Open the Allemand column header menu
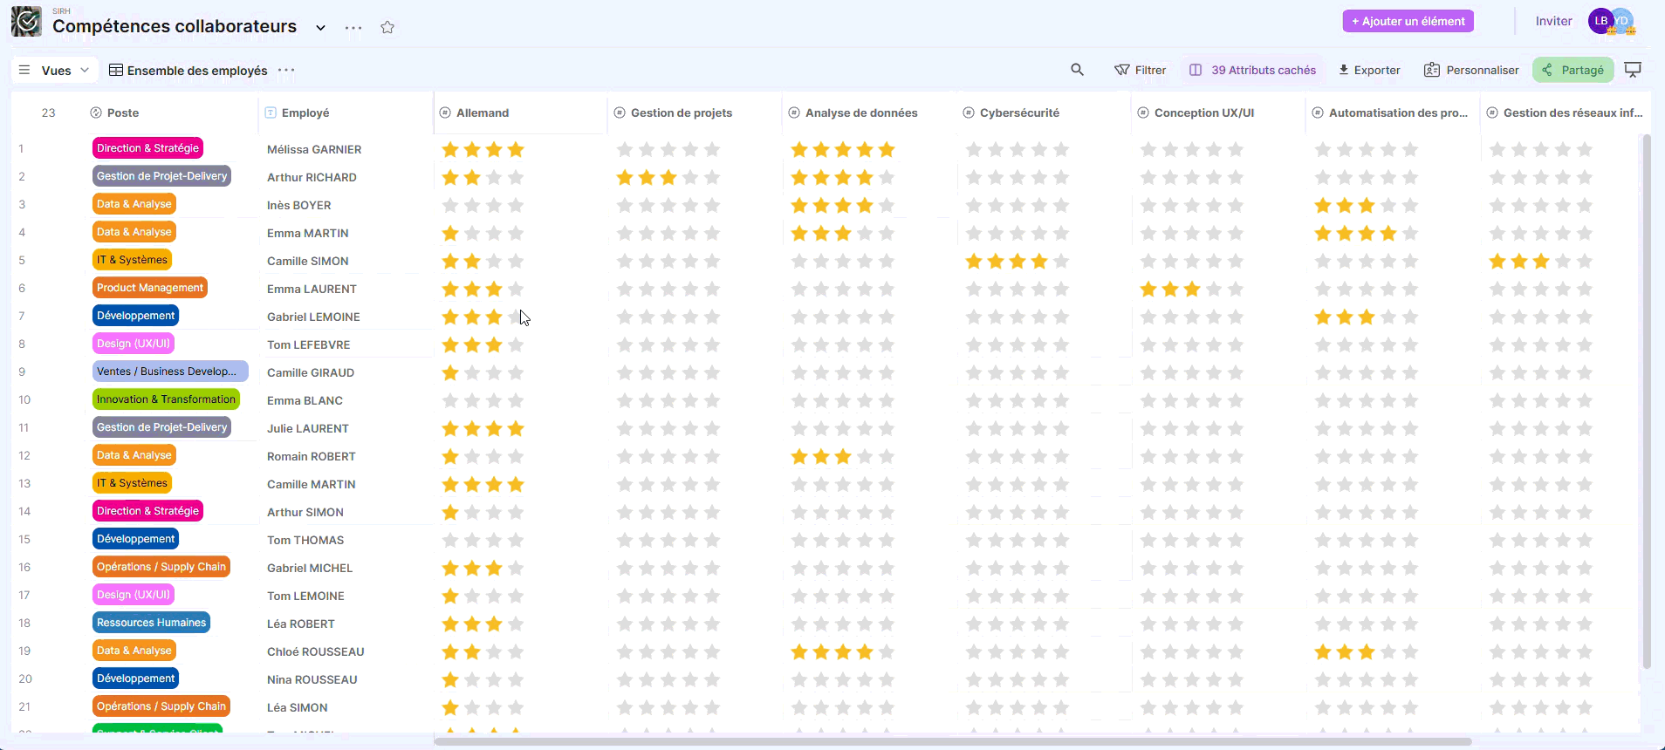Viewport: 1665px width, 750px height. coord(483,112)
